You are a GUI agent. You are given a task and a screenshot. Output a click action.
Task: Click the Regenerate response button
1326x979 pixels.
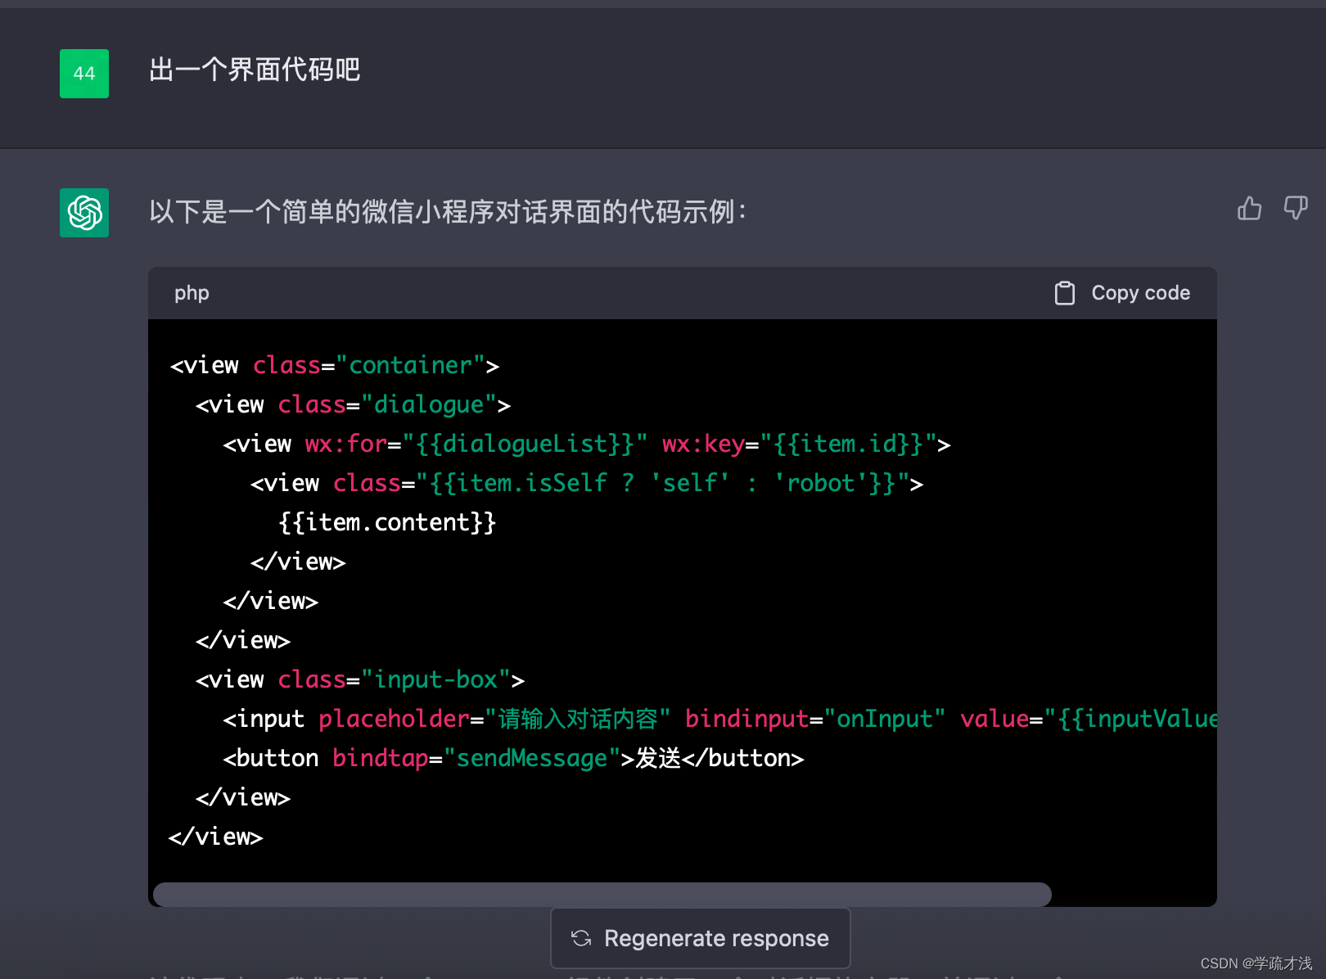pos(701,938)
